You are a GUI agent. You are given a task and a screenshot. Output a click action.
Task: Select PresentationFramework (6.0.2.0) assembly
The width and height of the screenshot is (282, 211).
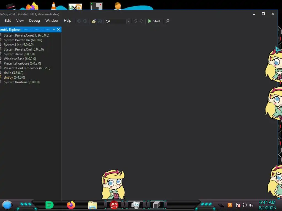click(27, 68)
